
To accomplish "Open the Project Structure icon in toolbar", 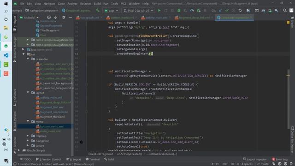I will 248,11.
